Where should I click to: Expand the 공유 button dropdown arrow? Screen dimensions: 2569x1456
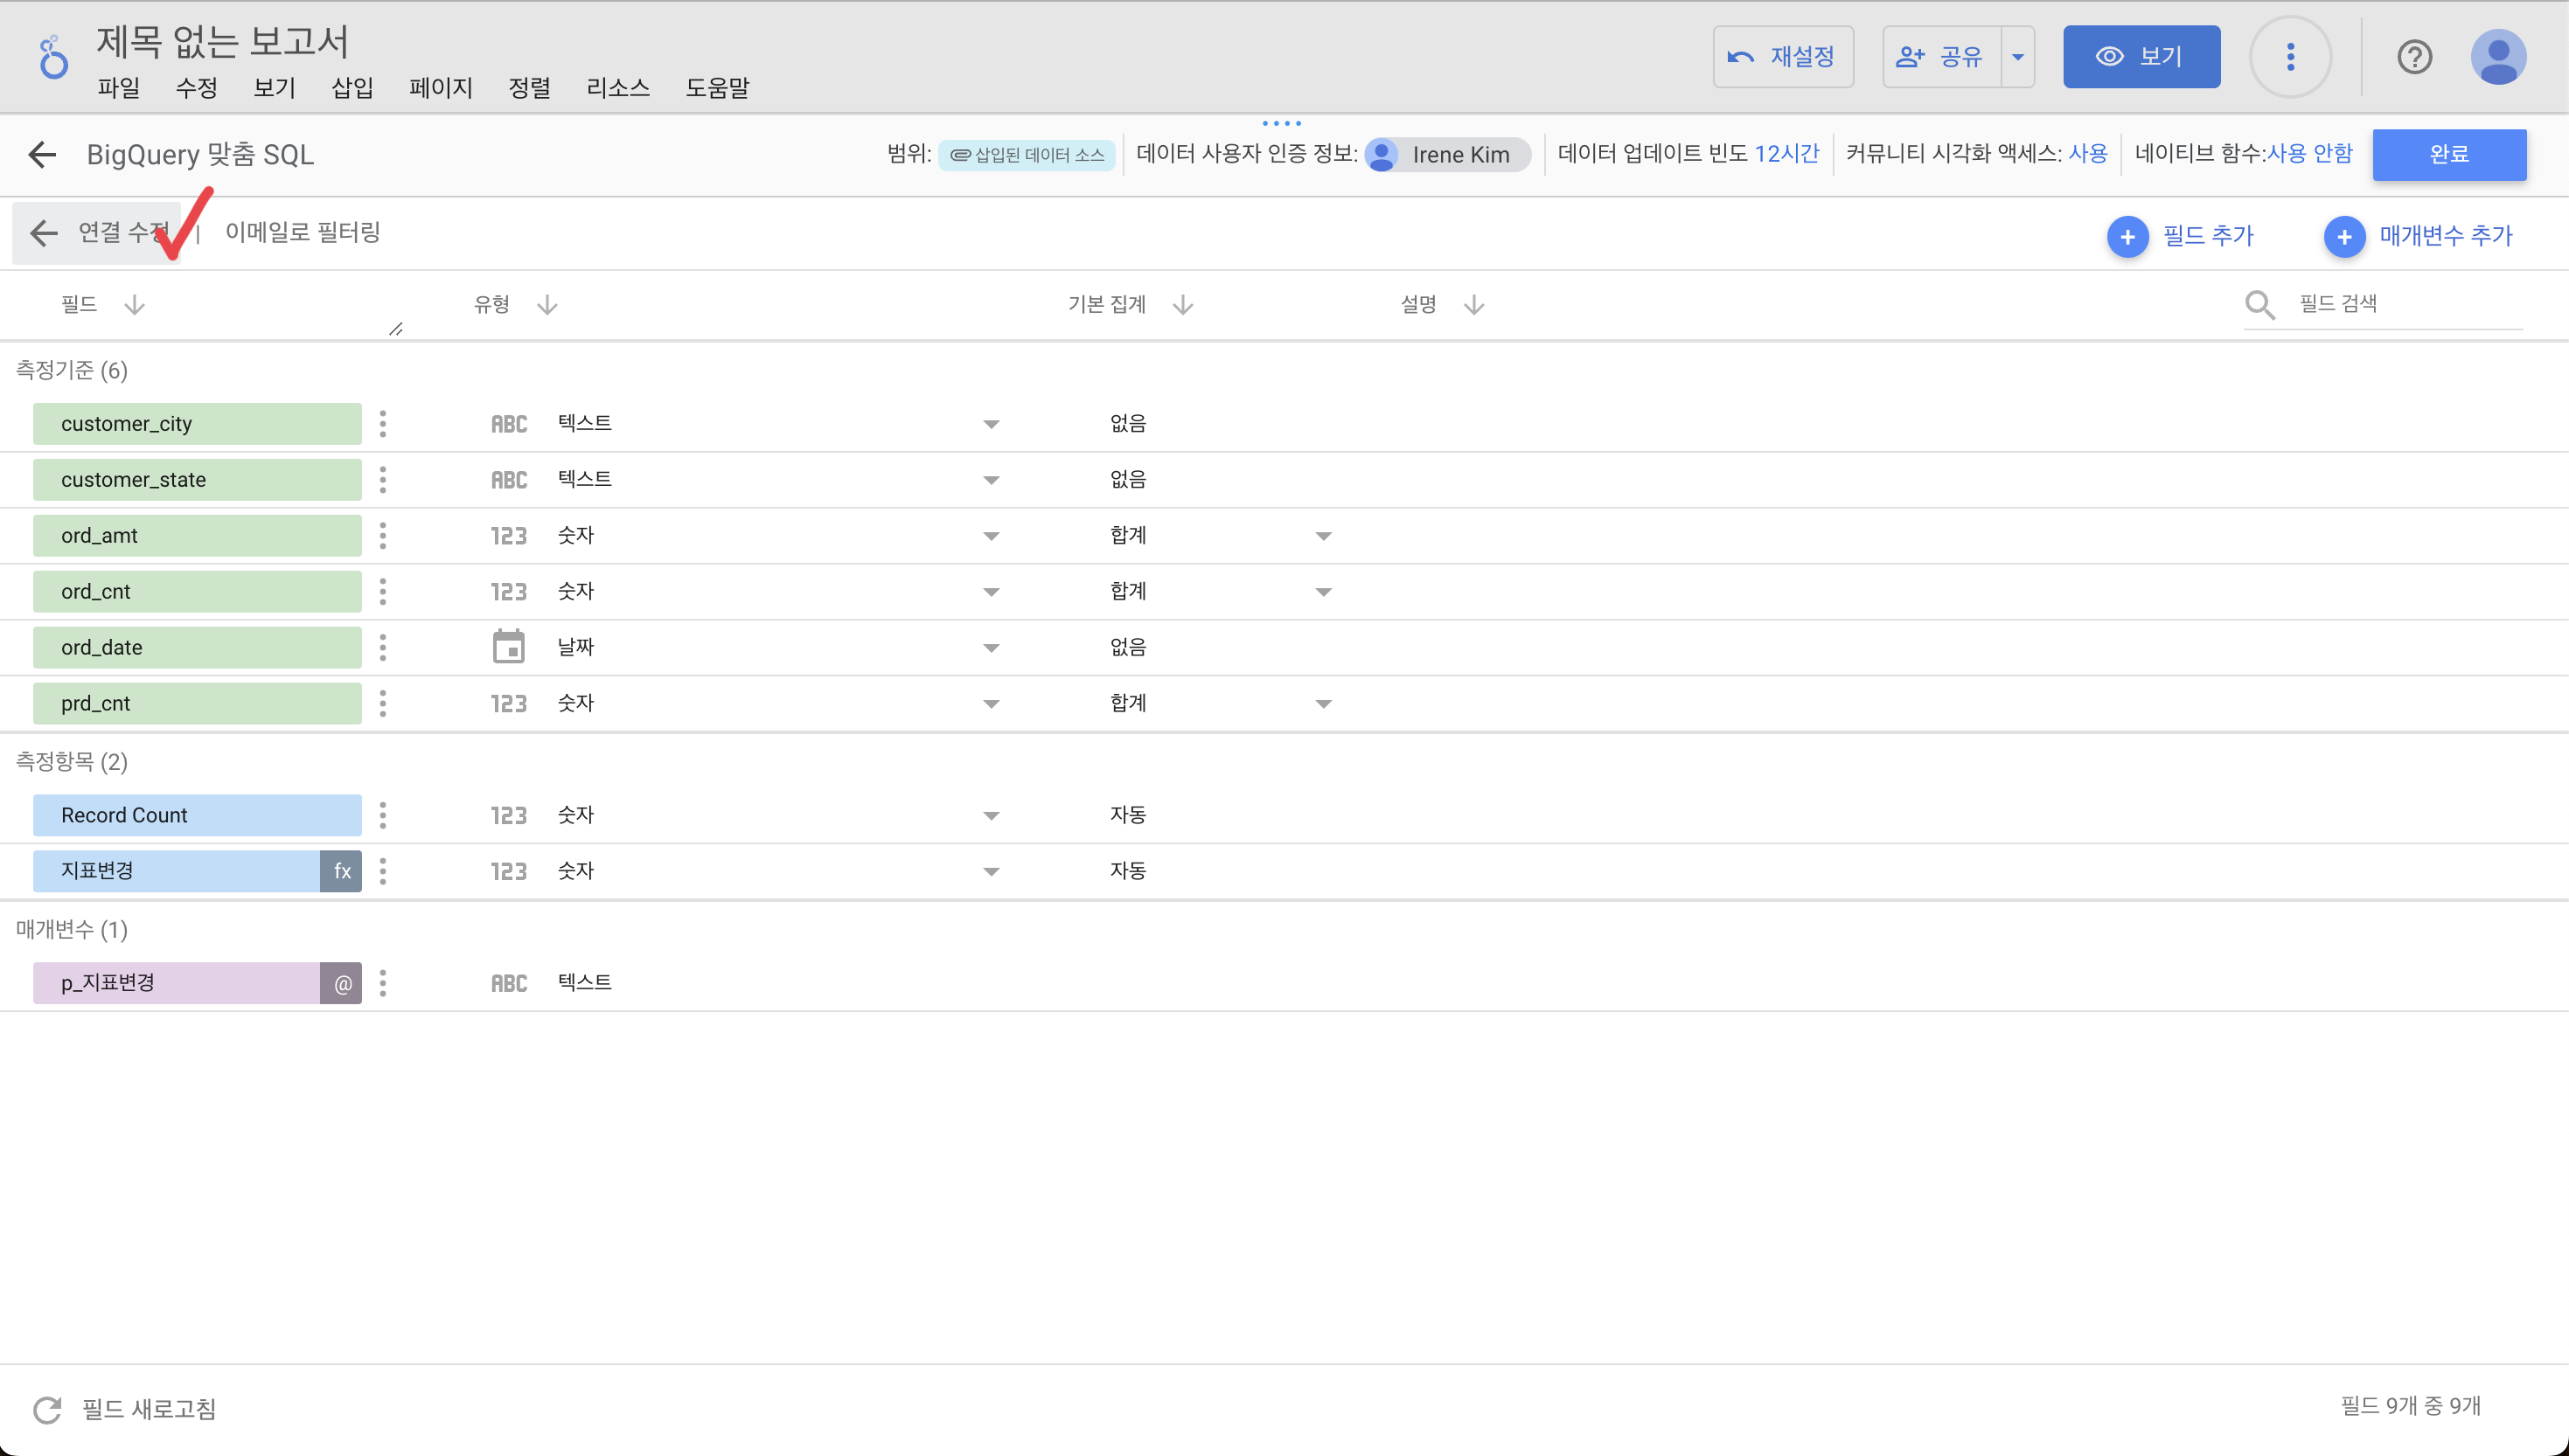[x=2018, y=57]
